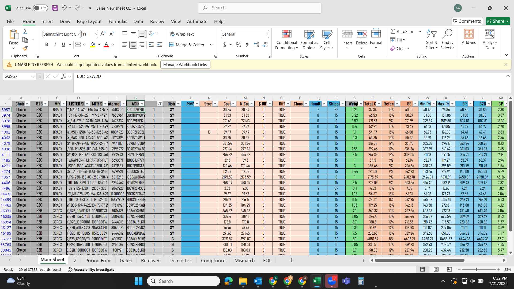
Task: Open the active filter on column H
Action: click(x=160, y=104)
